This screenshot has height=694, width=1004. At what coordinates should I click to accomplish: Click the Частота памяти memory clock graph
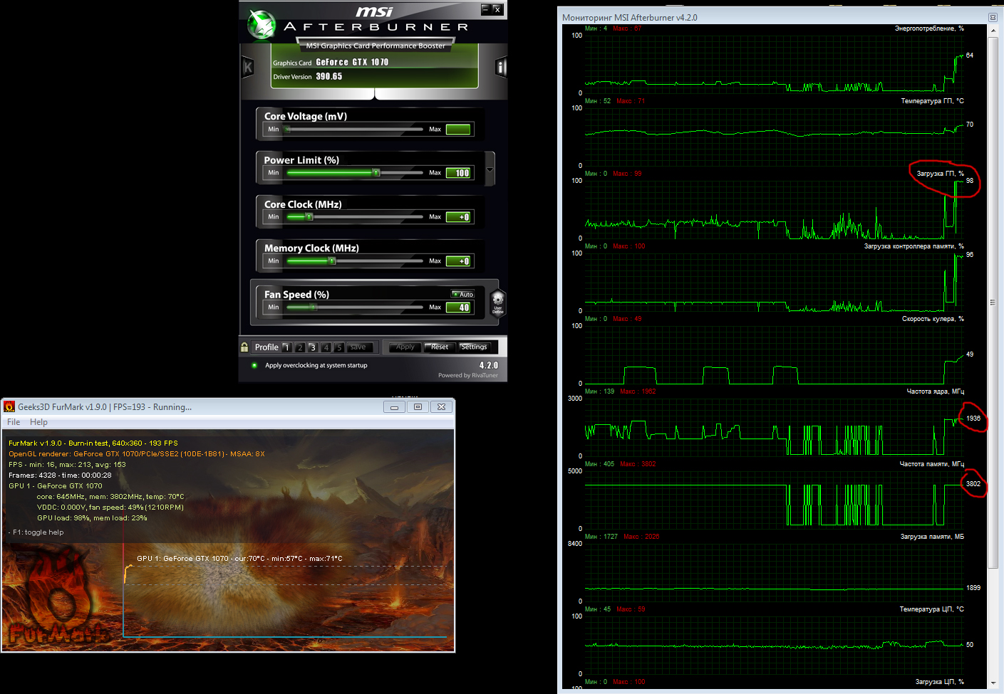click(775, 500)
